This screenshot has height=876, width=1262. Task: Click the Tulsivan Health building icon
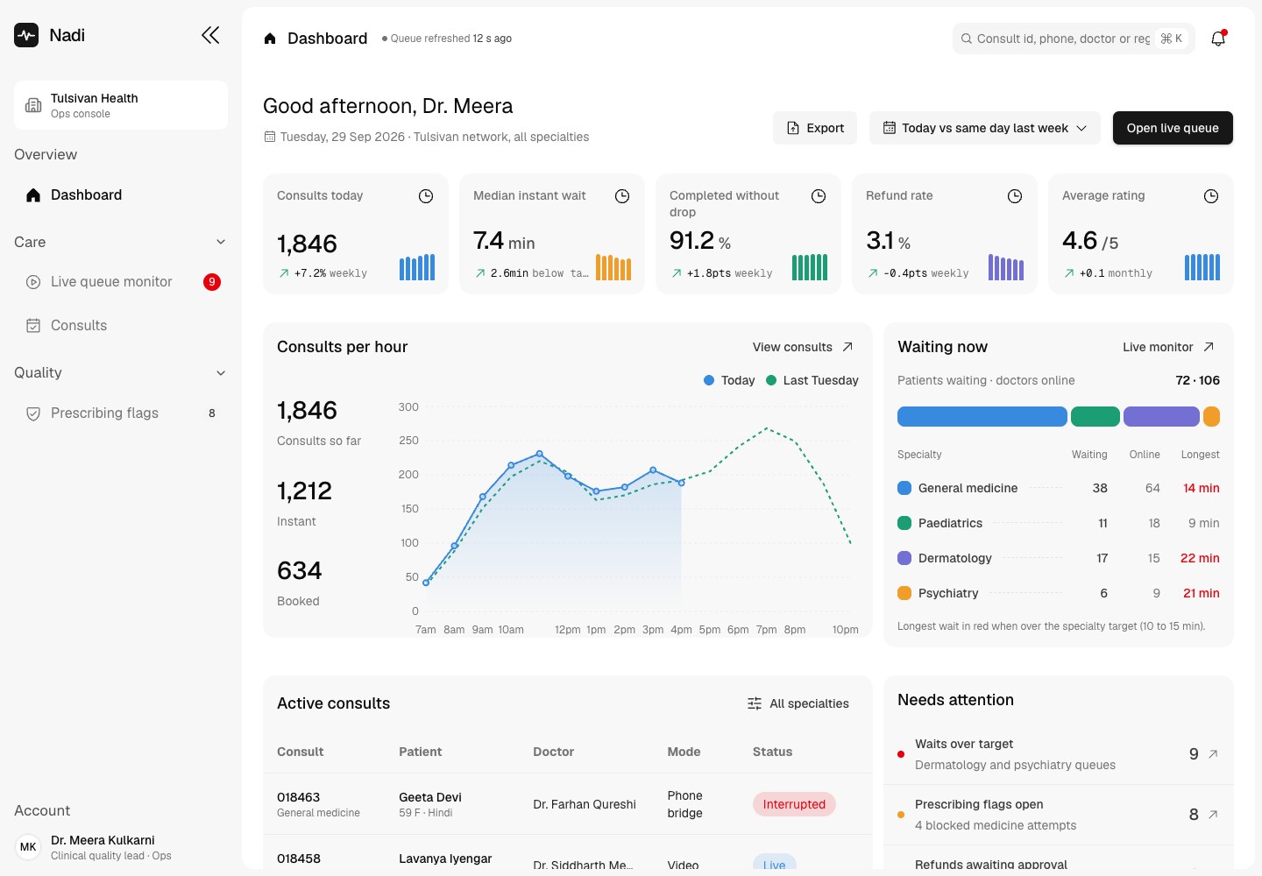tap(33, 105)
